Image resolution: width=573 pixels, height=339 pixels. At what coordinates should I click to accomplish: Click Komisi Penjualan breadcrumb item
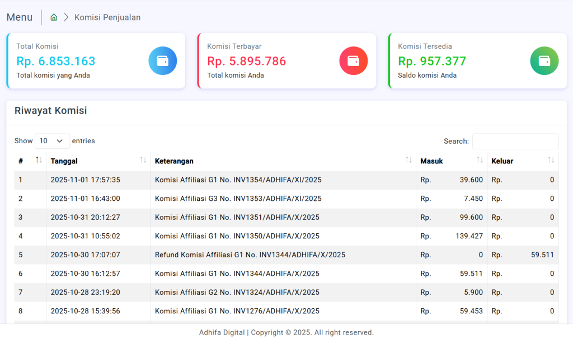(x=107, y=17)
